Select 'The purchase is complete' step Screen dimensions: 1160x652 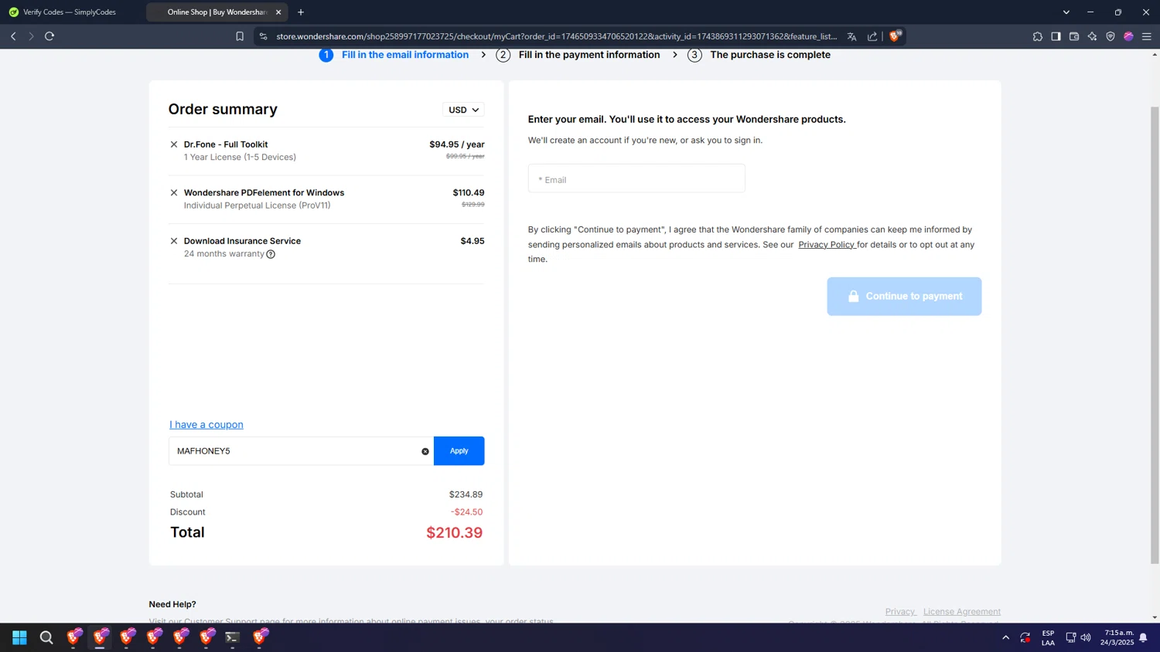(759, 55)
